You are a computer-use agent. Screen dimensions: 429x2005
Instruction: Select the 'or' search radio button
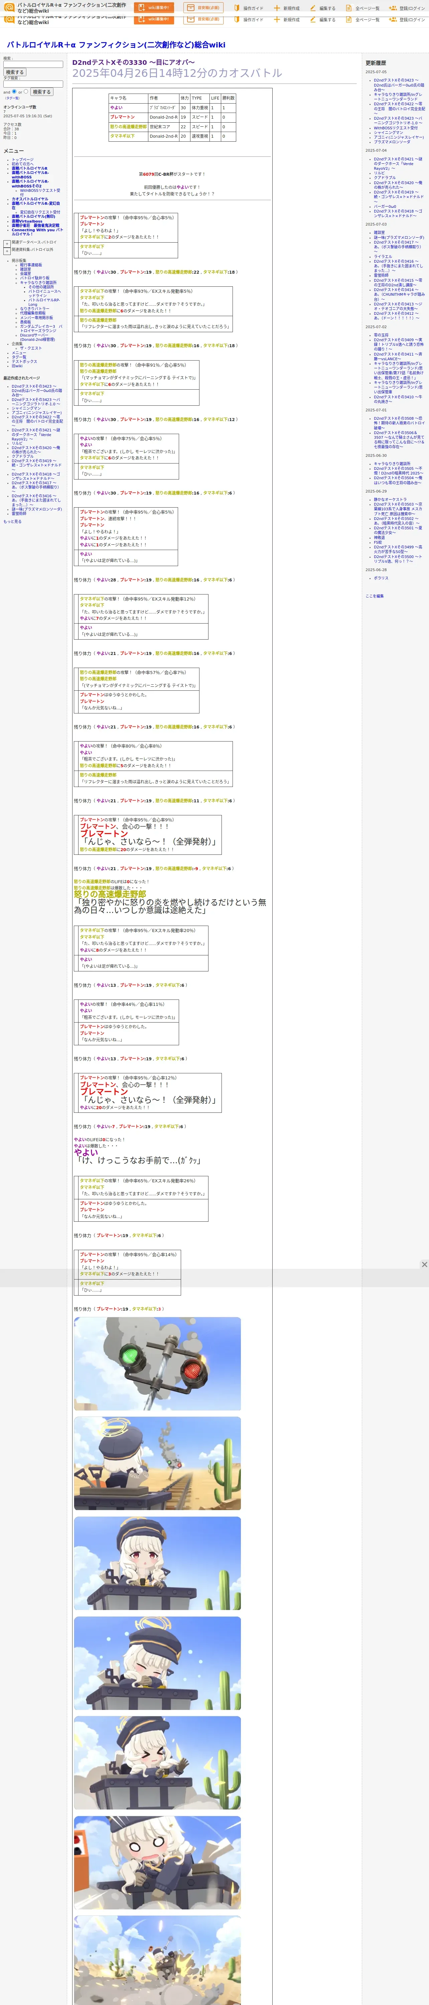[26, 91]
